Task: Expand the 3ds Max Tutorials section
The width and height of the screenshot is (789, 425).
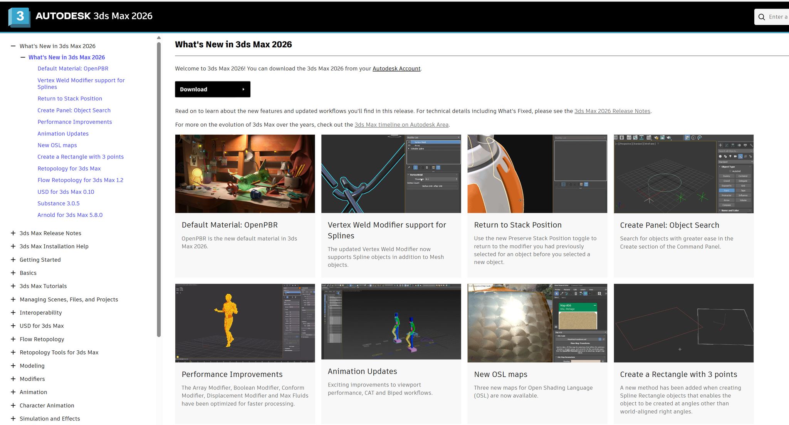Action: pyautogui.click(x=13, y=286)
